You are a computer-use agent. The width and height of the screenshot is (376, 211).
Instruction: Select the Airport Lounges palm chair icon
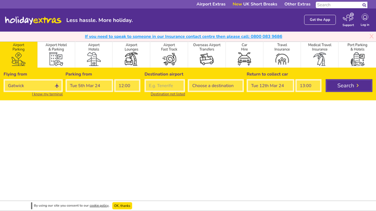click(x=131, y=59)
